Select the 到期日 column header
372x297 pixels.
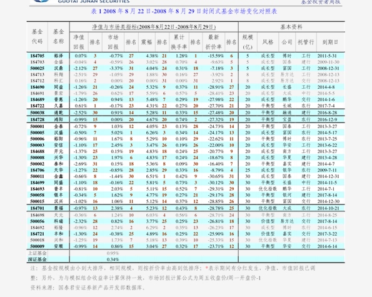(330, 43)
